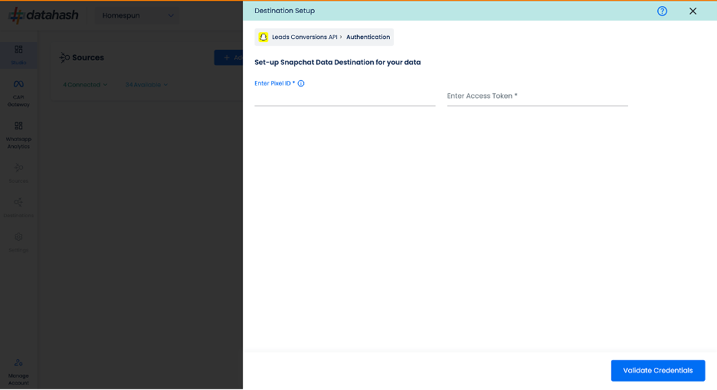This screenshot has width=717, height=390.
Task: Click the Sources page heading icon
Action: coord(64,58)
